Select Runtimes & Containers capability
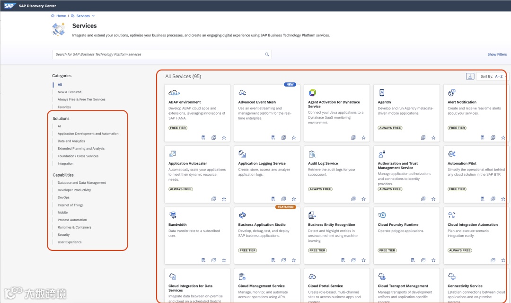Screen dimensions: 511x303 (x=75, y=227)
